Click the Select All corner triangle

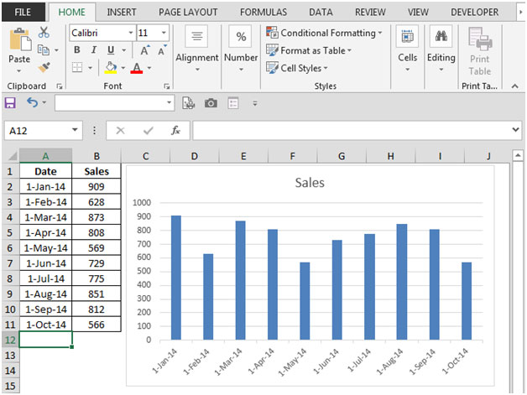coord(12,156)
